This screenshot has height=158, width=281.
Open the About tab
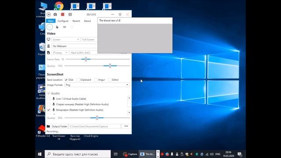87,21
